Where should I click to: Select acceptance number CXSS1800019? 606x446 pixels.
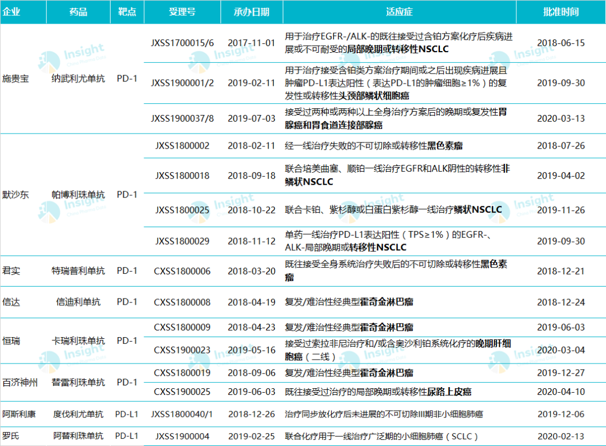(x=182, y=373)
